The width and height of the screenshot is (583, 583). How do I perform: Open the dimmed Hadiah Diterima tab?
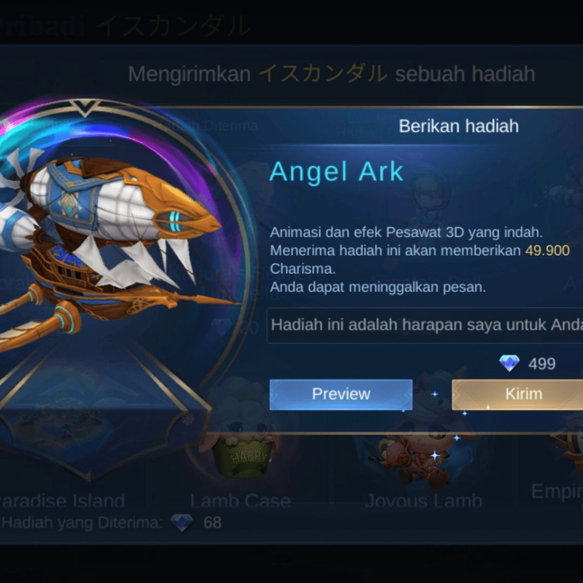[205, 126]
